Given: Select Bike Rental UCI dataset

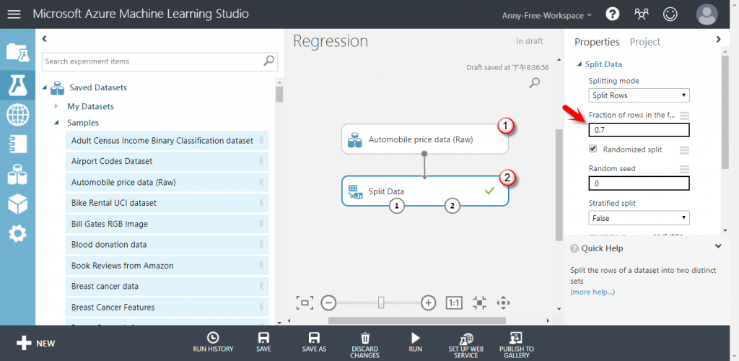Looking at the screenshot, I should point(167,203).
